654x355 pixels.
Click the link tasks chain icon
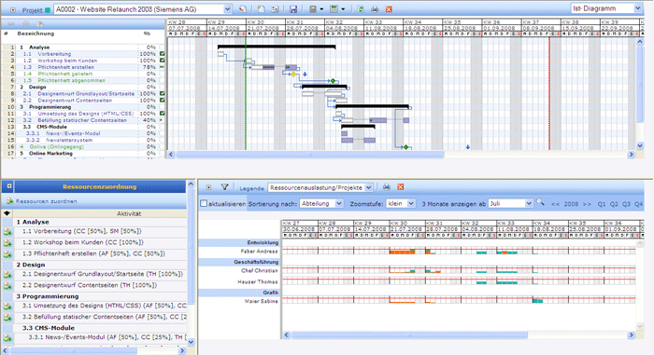tap(11, 24)
